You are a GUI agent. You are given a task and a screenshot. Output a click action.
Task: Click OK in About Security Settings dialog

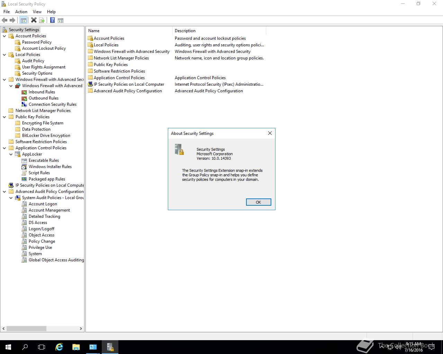tap(259, 202)
